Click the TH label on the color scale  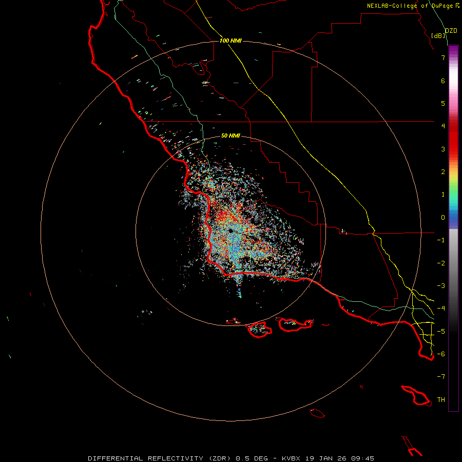[441, 400]
